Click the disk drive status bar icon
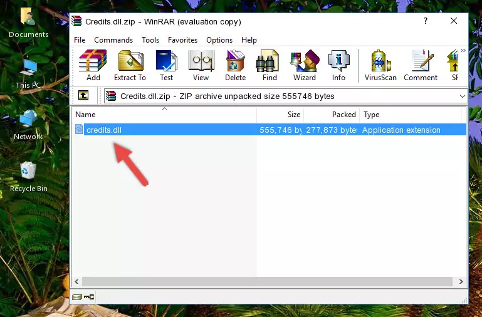 point(77,297)
